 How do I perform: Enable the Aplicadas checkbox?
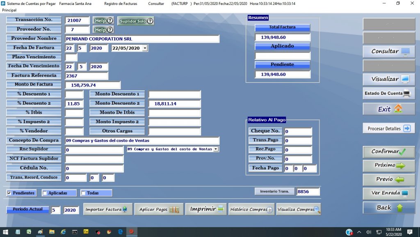[45, 193]
